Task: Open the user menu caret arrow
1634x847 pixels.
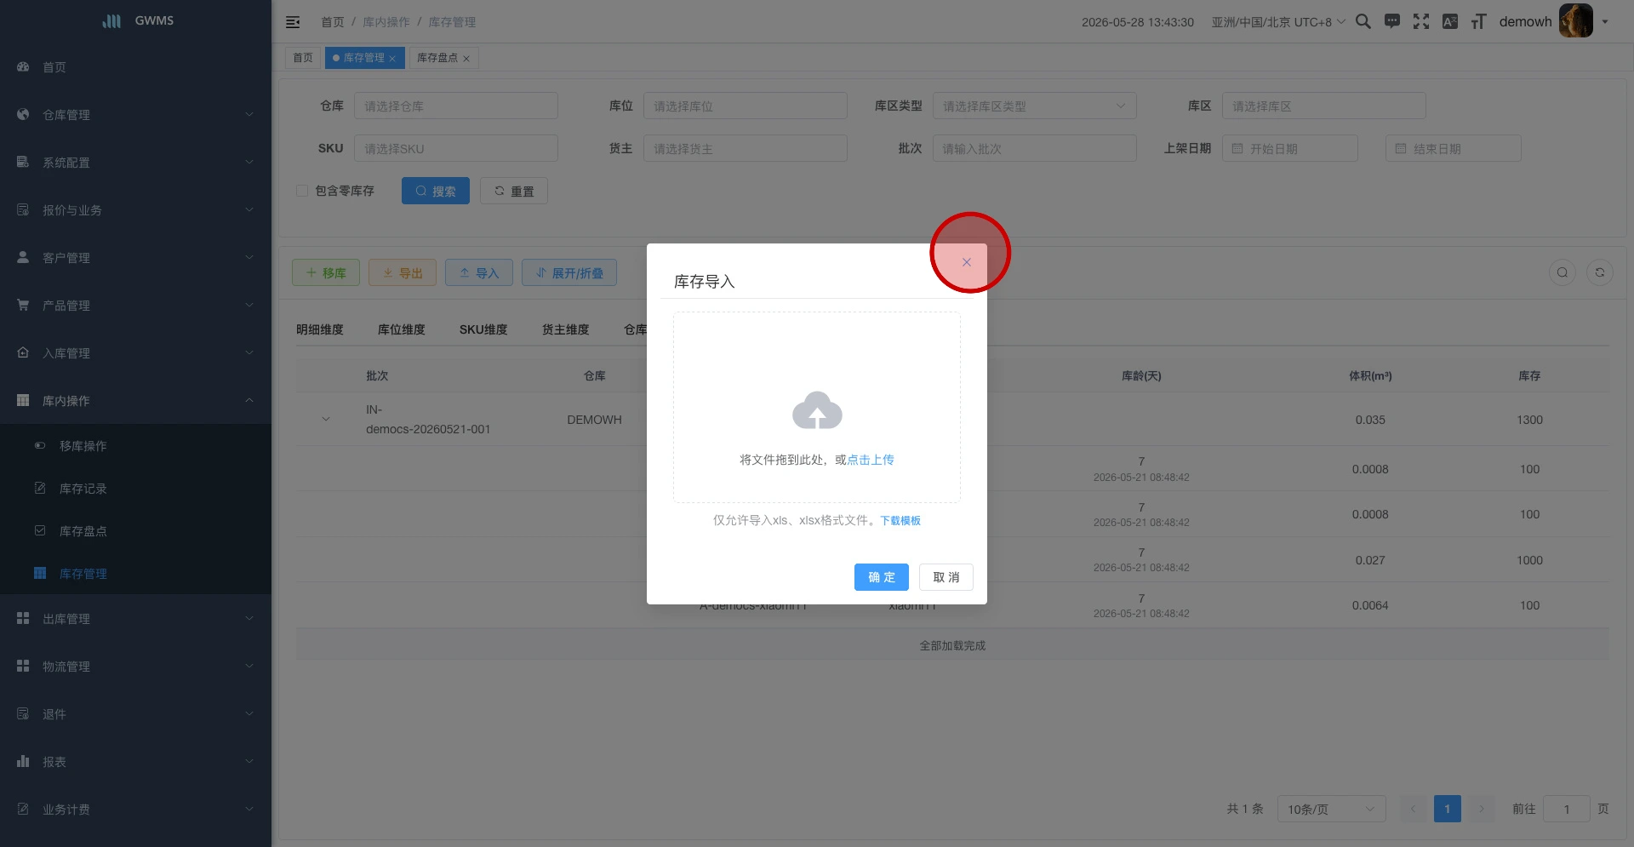Action: tap(1605, 22)
